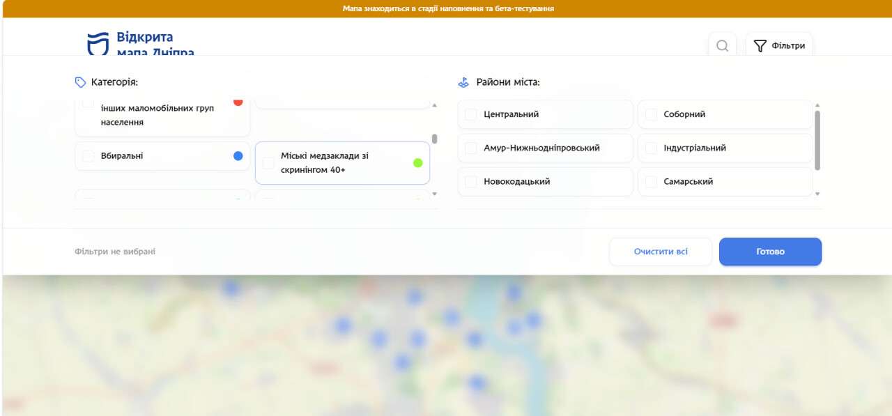Click the blue dot beside Вбиральні
Image resolution: width=892 pixels, height=416 pixels.
238,156
